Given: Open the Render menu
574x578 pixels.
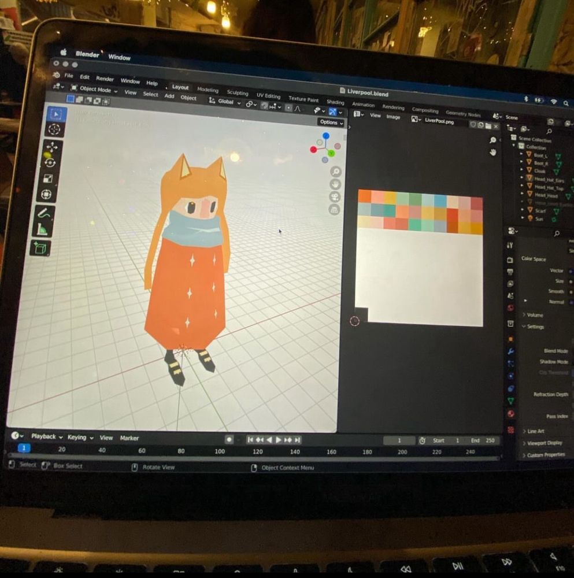Looking at the screenshot, I should [105, 79].
